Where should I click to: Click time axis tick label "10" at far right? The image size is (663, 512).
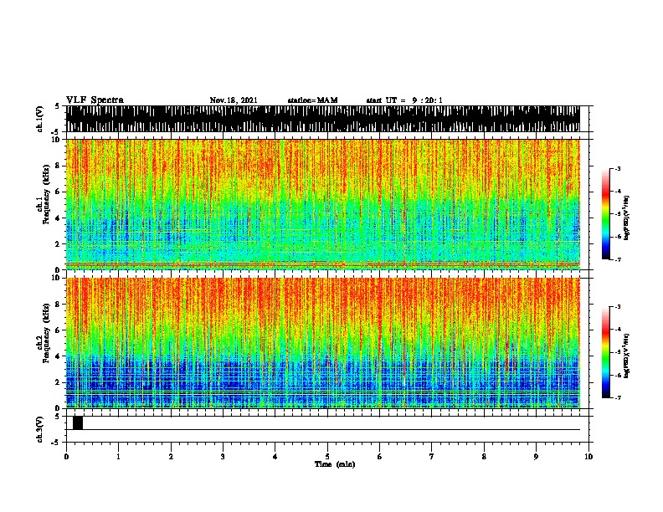coord(588,457)
